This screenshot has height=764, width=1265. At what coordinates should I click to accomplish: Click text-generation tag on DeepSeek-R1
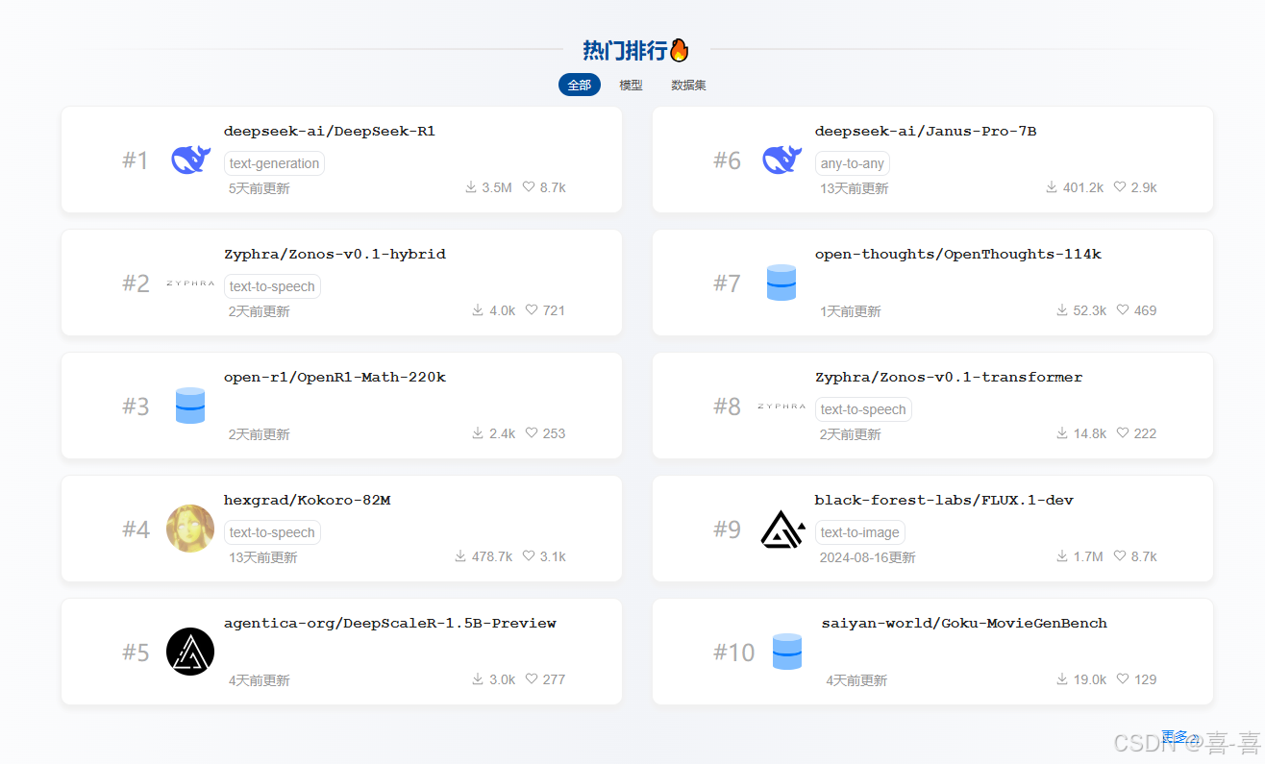pyautogui.click(x=274, y=163)
